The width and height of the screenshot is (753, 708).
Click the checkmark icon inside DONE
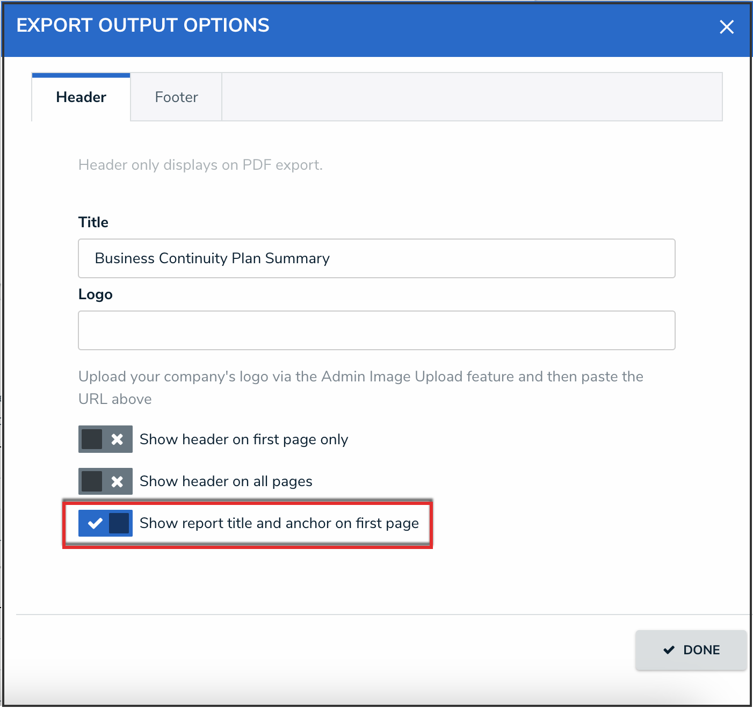pos(669,650)
